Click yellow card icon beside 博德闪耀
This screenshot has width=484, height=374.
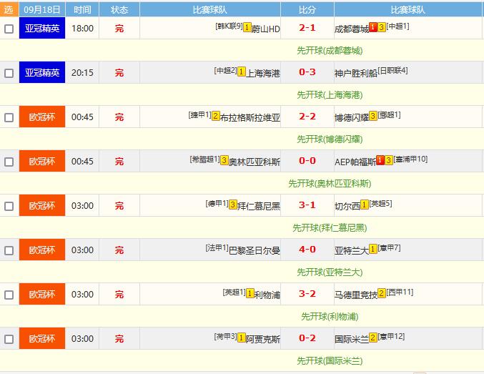point(373,116)
